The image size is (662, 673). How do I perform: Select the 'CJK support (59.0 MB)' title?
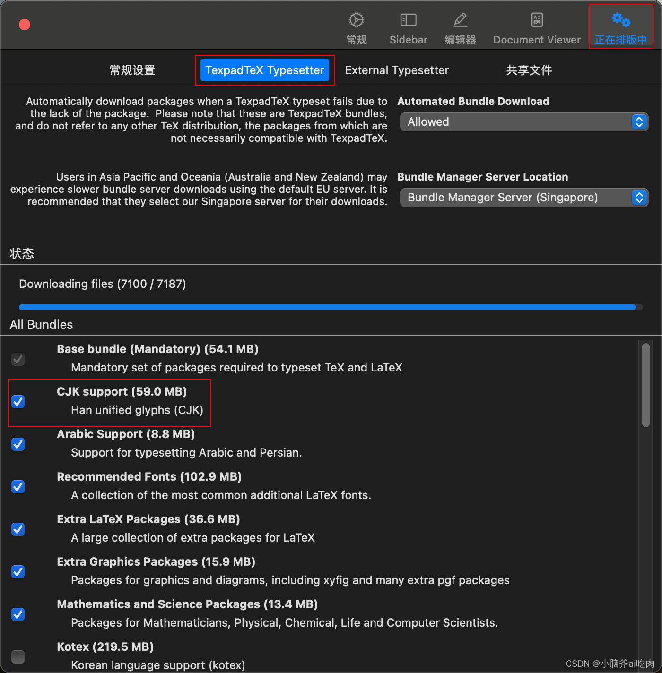[122, 392]
